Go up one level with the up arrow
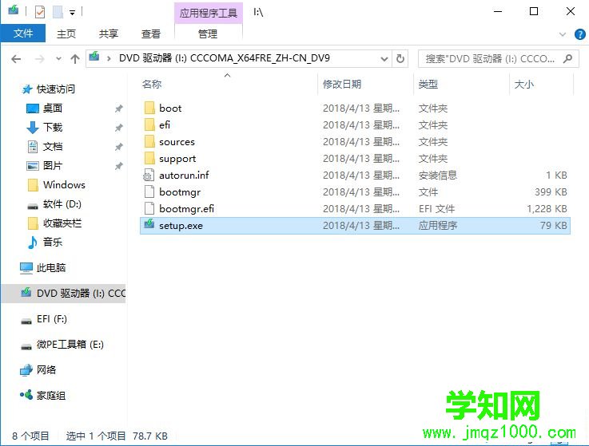589x446 pixels. click(x=75, y=59)
